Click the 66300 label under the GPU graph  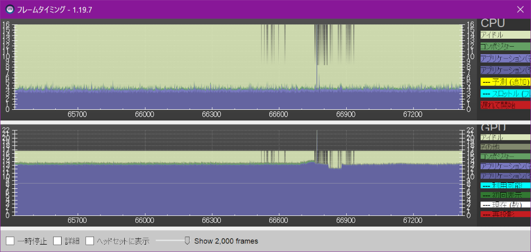[212, 220]
